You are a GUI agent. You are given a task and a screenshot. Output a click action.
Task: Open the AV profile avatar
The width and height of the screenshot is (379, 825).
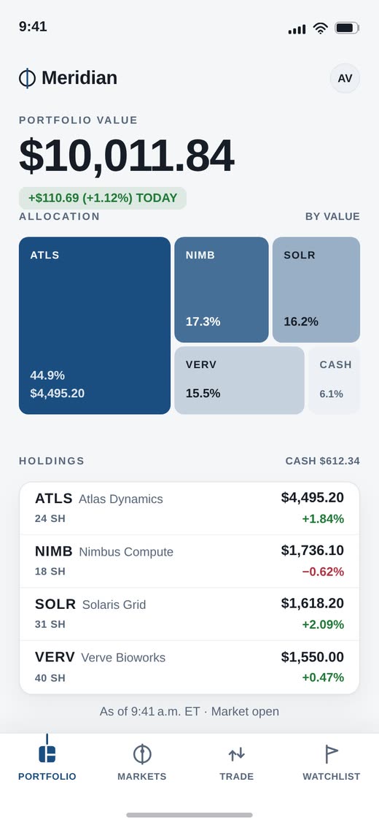(345, 78)
